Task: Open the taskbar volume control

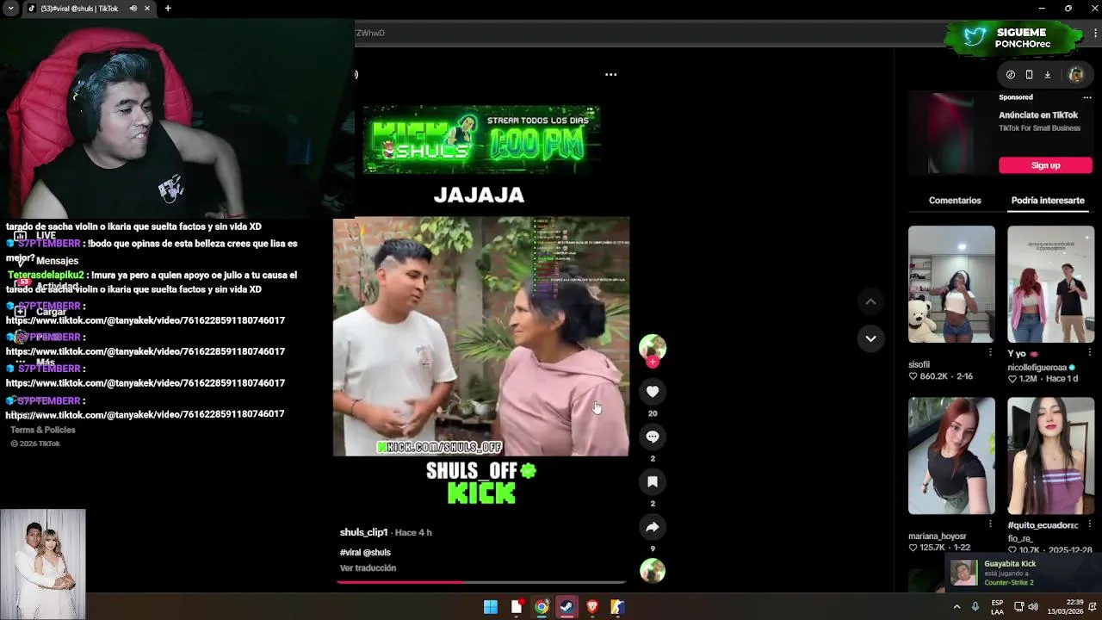Action: (1032, 607)
